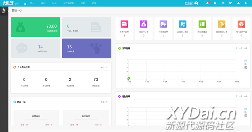Click the 11-02 data point marker in 订单统计
The width and height of the screenshot is (252, 132).
(x=129, y=78)
